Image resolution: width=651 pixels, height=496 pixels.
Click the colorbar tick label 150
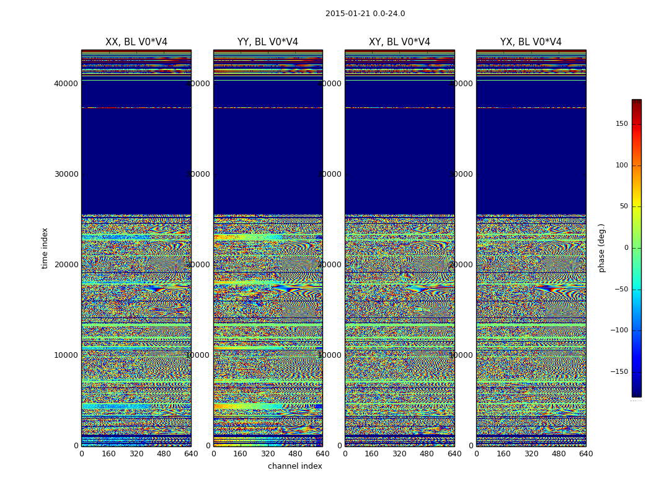coord(621,124)
